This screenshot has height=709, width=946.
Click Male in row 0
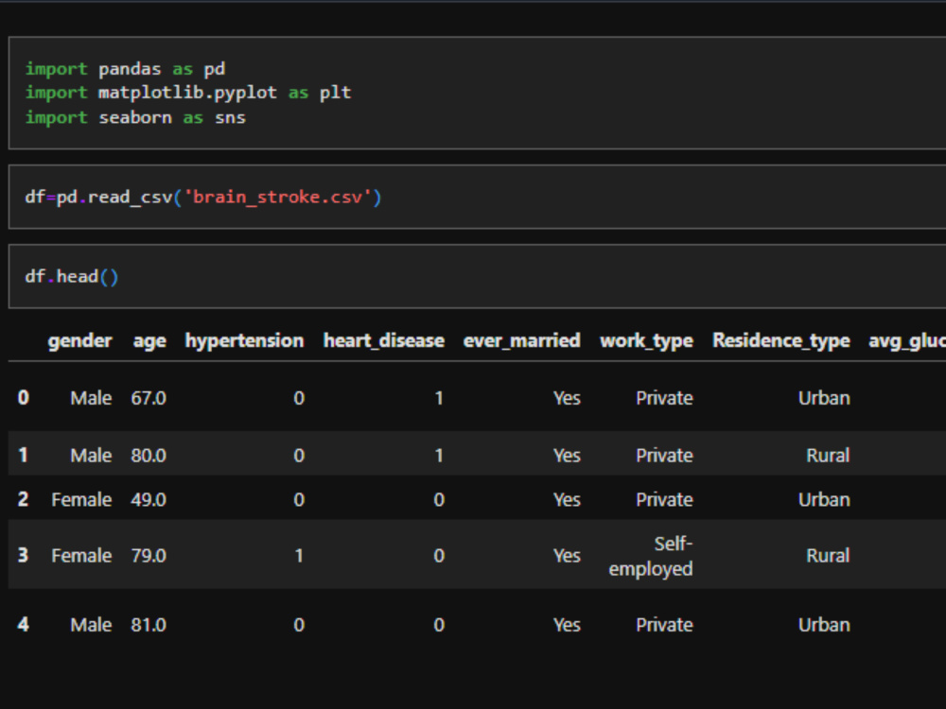click(91, 398)
